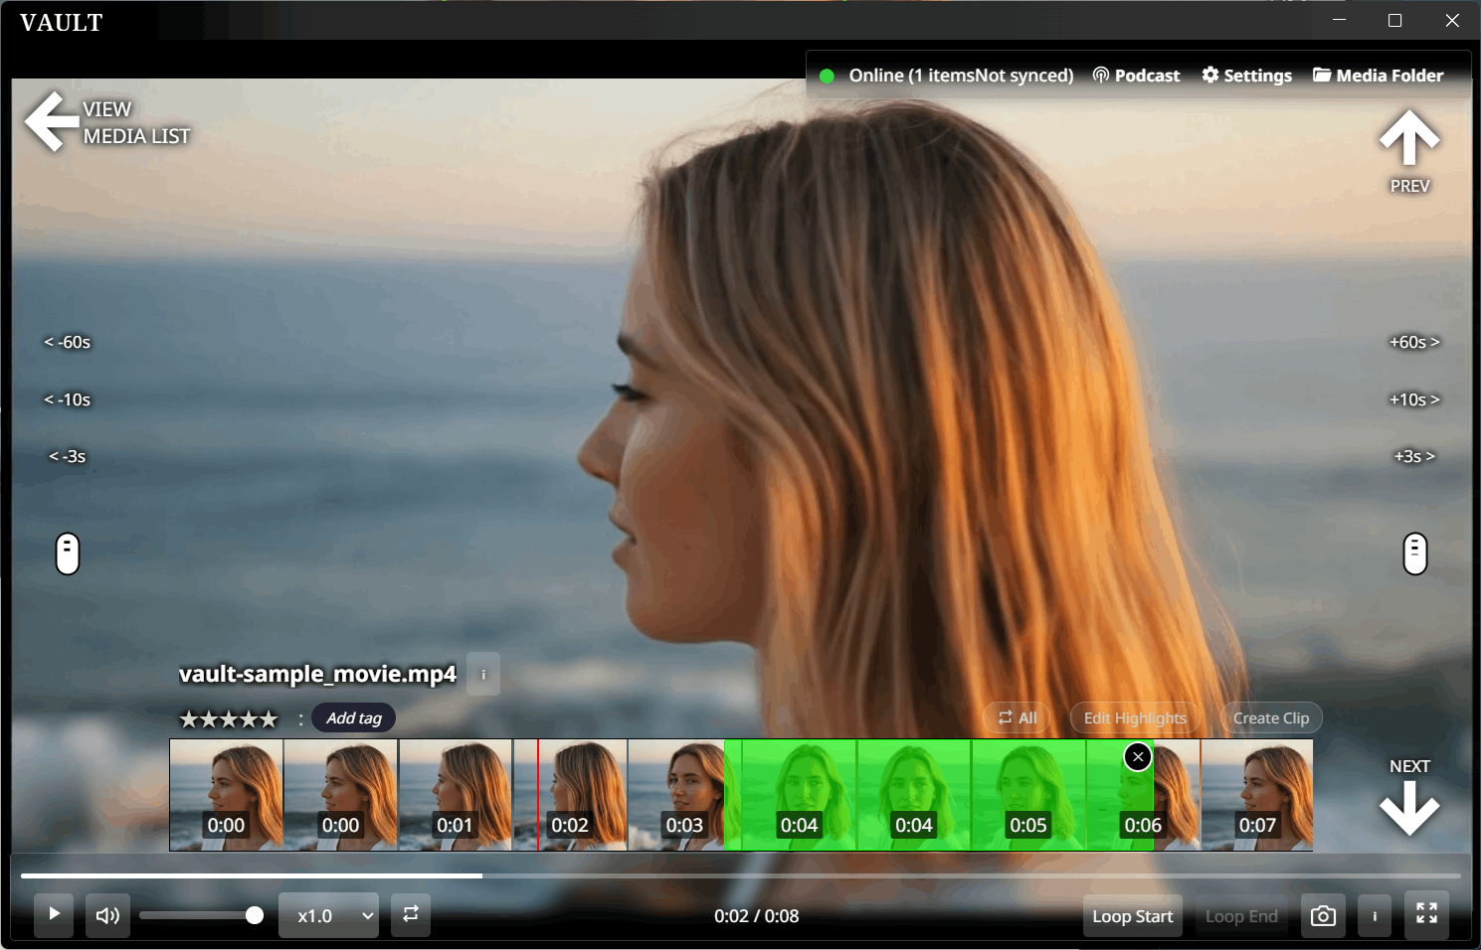Screen dimensions: 1481x950
Task: Click the play button
Action: click(x=54, y=915)
